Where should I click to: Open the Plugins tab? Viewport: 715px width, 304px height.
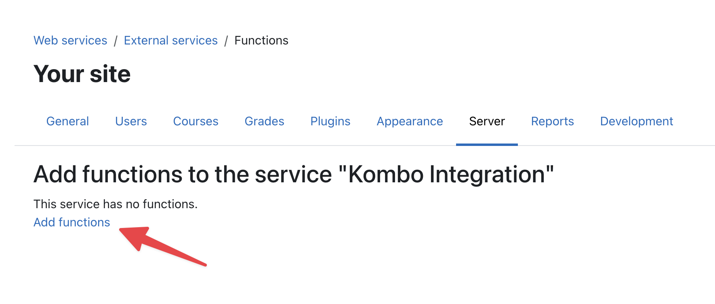point(330,121)
